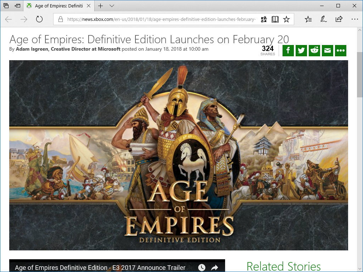
Task: Go forward to the next page
Action: 24,19
